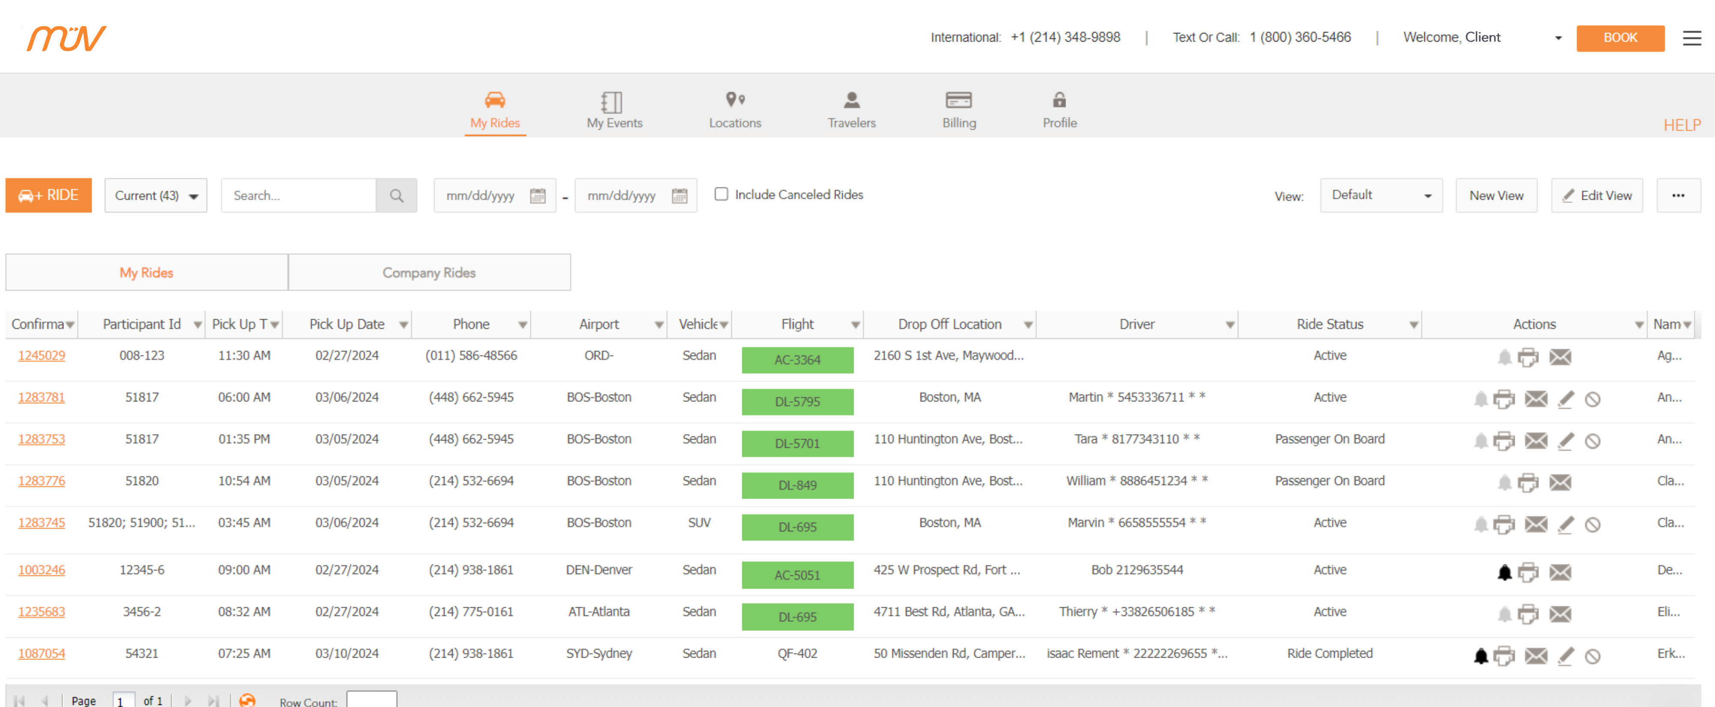Open the end date calendar picker

(x=679, y=195)
